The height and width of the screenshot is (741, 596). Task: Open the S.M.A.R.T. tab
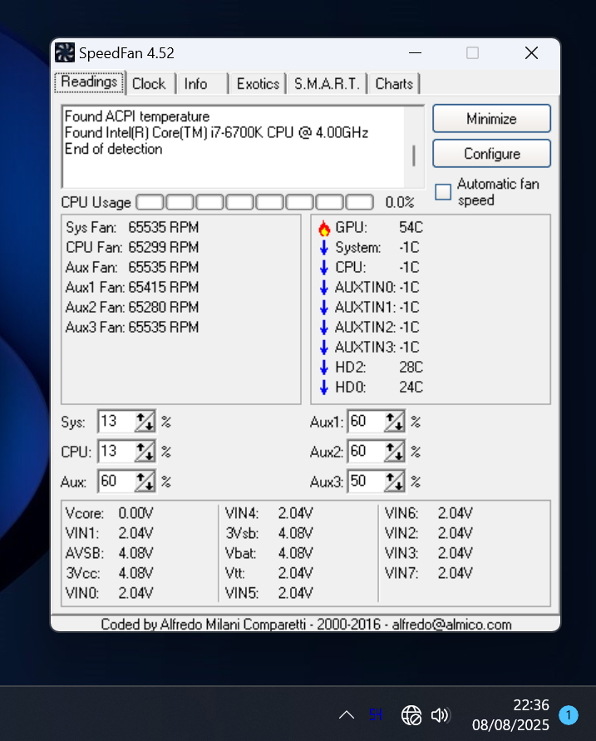point(327,84)
